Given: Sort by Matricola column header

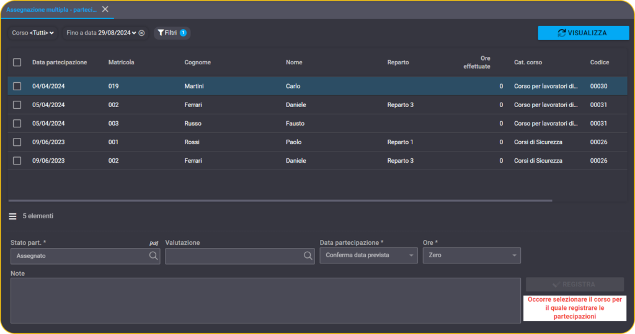Looking at the screenshot, I should click(x=121, y=62).
